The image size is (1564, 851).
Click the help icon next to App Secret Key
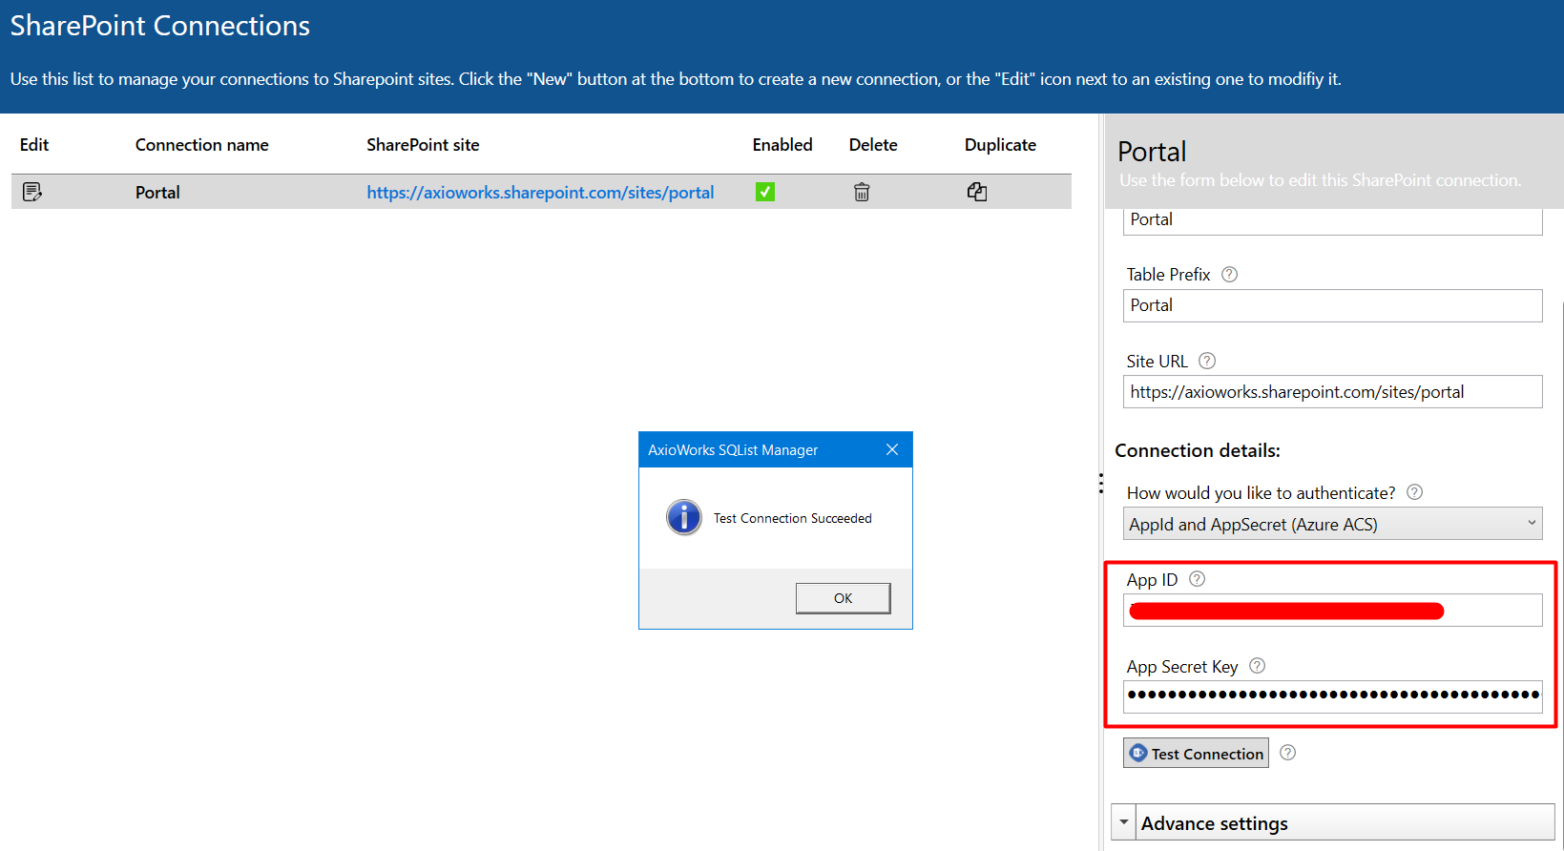(x=1258, y=666)
